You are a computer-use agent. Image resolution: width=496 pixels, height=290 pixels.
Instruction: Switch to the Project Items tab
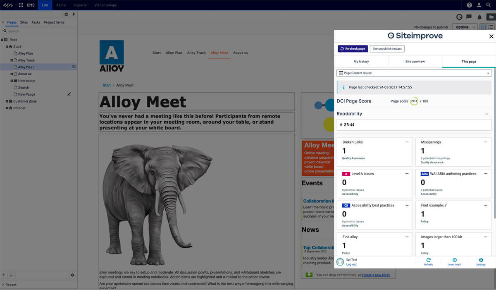pos(54,22)
